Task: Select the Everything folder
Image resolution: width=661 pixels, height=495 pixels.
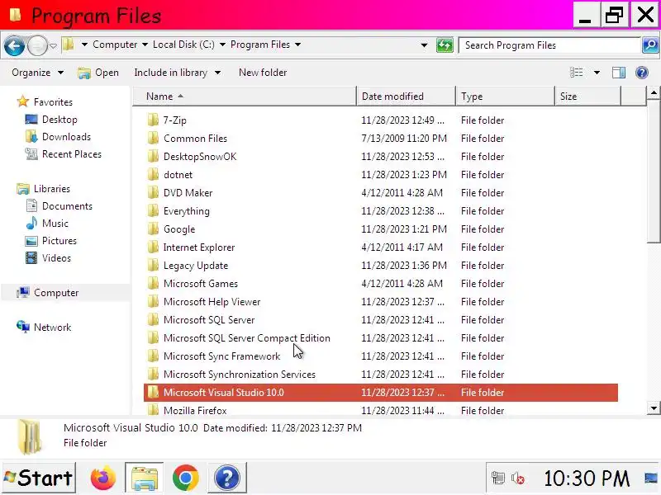Action: click(178, 211)
